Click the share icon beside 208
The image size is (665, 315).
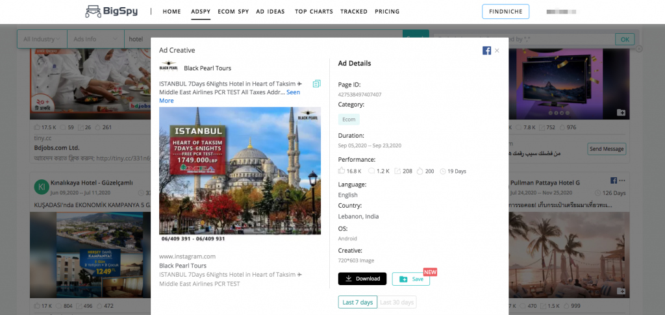click(x=397, y=171)
